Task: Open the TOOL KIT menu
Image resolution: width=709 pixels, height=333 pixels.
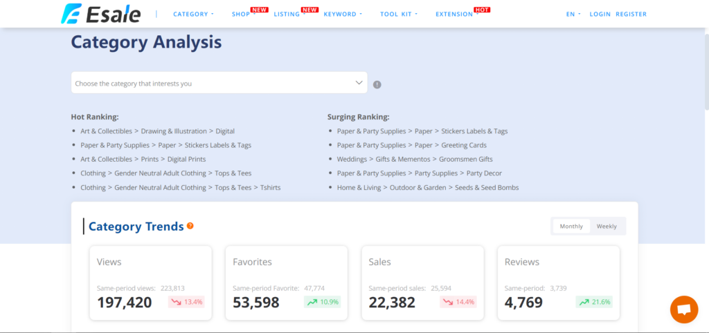Action: pos(399,14)
